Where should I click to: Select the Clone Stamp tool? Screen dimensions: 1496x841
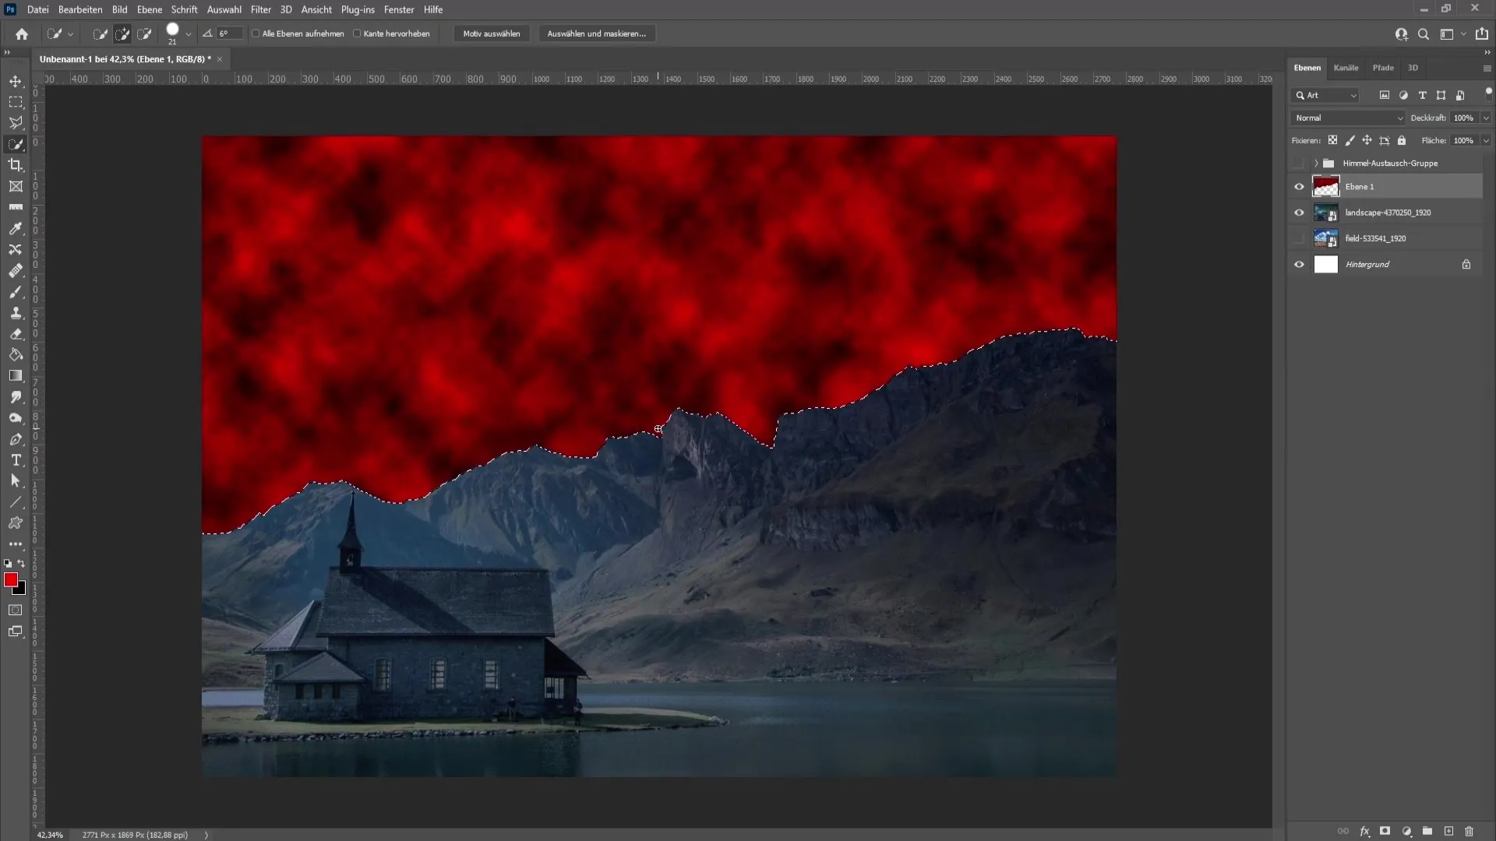[x=16, y=312]
